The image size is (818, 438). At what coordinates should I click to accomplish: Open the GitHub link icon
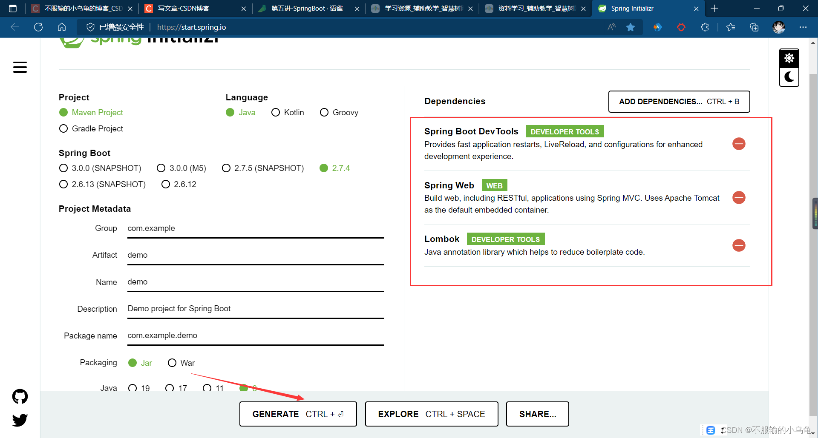click(x=20, y=396)
